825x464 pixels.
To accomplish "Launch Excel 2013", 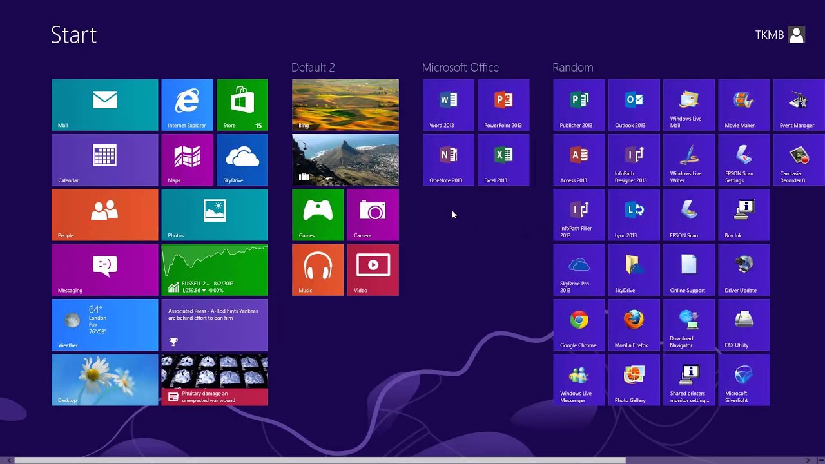I will point(503,160).
